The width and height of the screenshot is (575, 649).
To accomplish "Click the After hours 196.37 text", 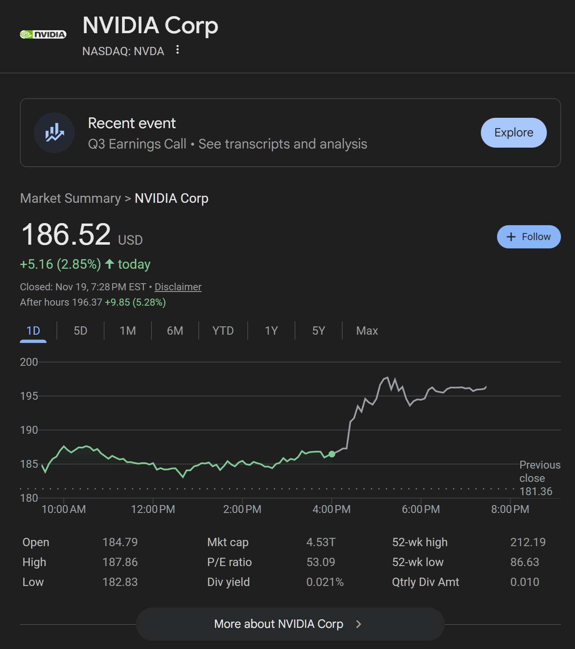I will [x=61, y=302].
